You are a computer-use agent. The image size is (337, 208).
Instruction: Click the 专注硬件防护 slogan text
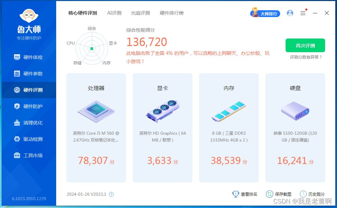click(x=29, y=38)
